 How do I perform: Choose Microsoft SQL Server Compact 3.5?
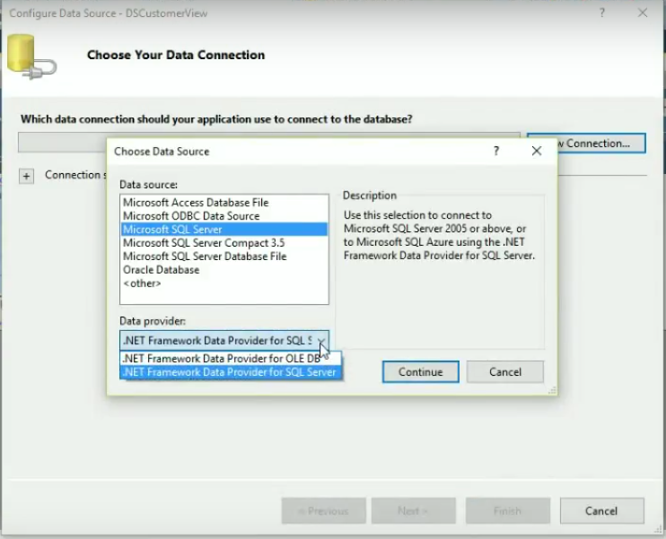click(224, 243)
